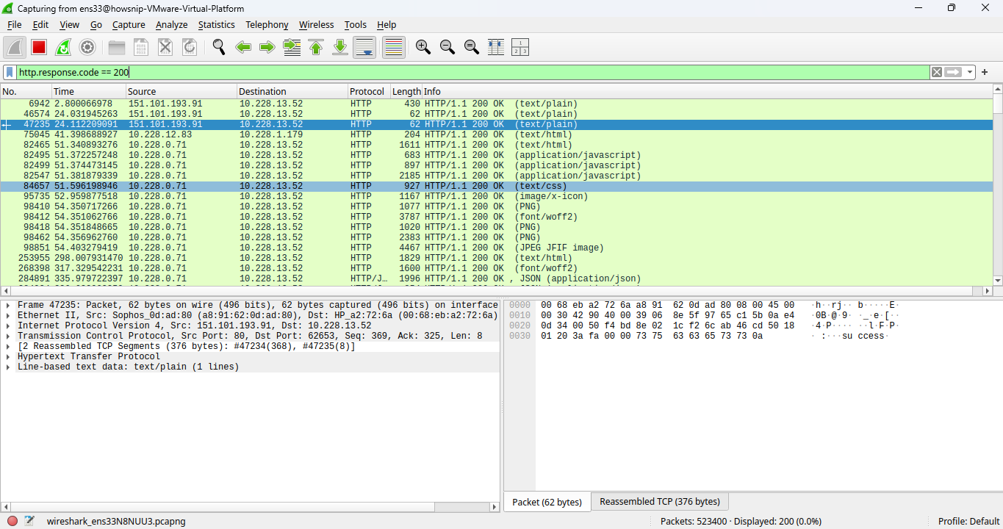Viewport: 1003px width, 529px height.
Task: Open the Statistics menu
Action: [217, 24]
